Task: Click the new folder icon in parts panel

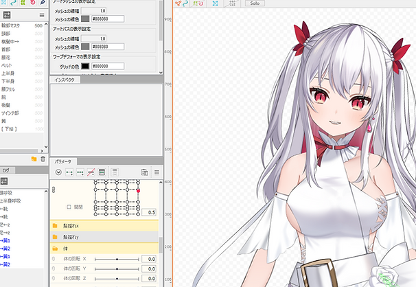Action: [34, 159]
